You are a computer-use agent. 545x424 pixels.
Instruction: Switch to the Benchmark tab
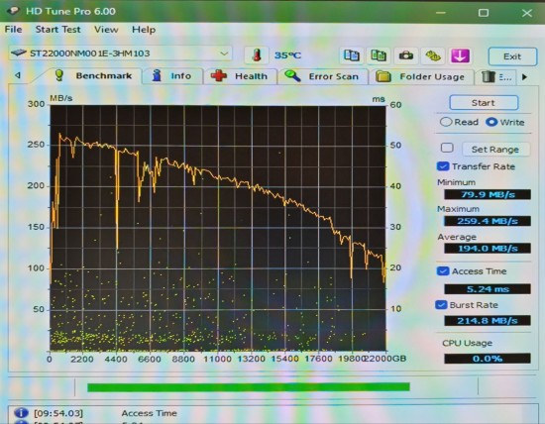tap(93, 75)
